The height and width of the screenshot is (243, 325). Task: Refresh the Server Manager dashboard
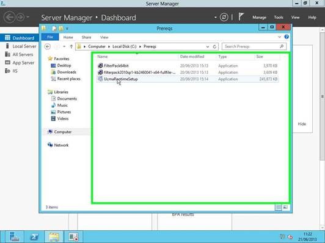224,17
